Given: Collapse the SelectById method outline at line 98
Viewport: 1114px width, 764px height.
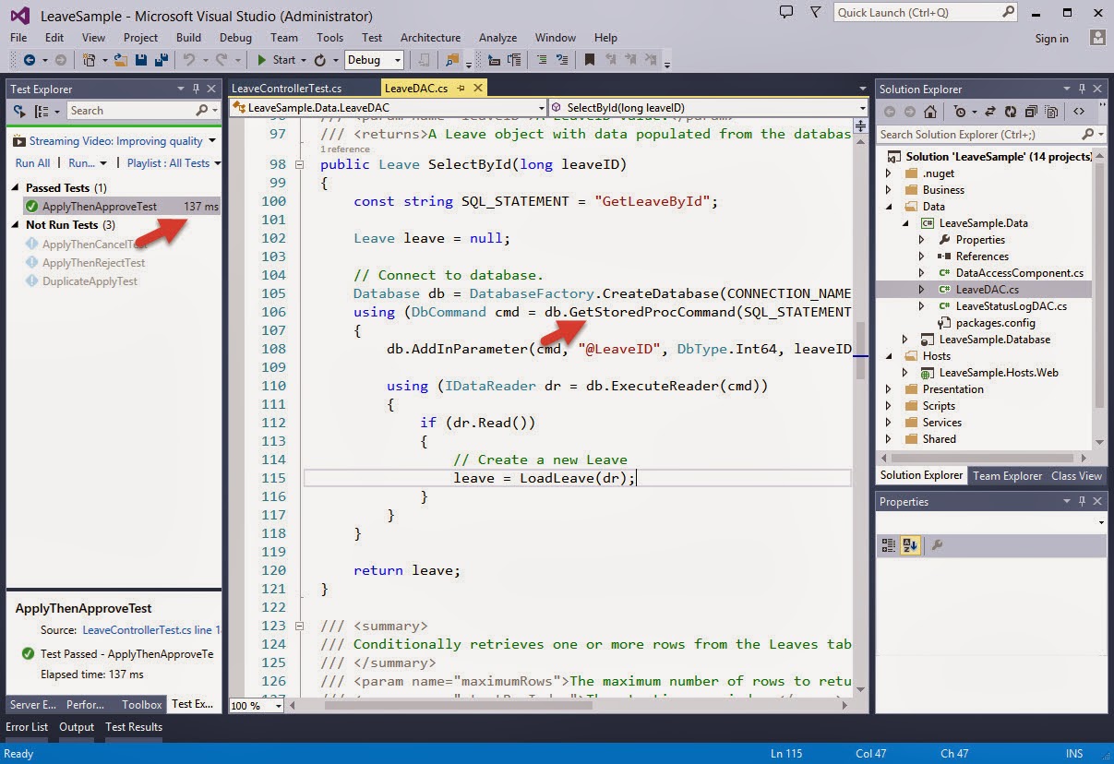Looking at the screenshot, I should point(299,164).
